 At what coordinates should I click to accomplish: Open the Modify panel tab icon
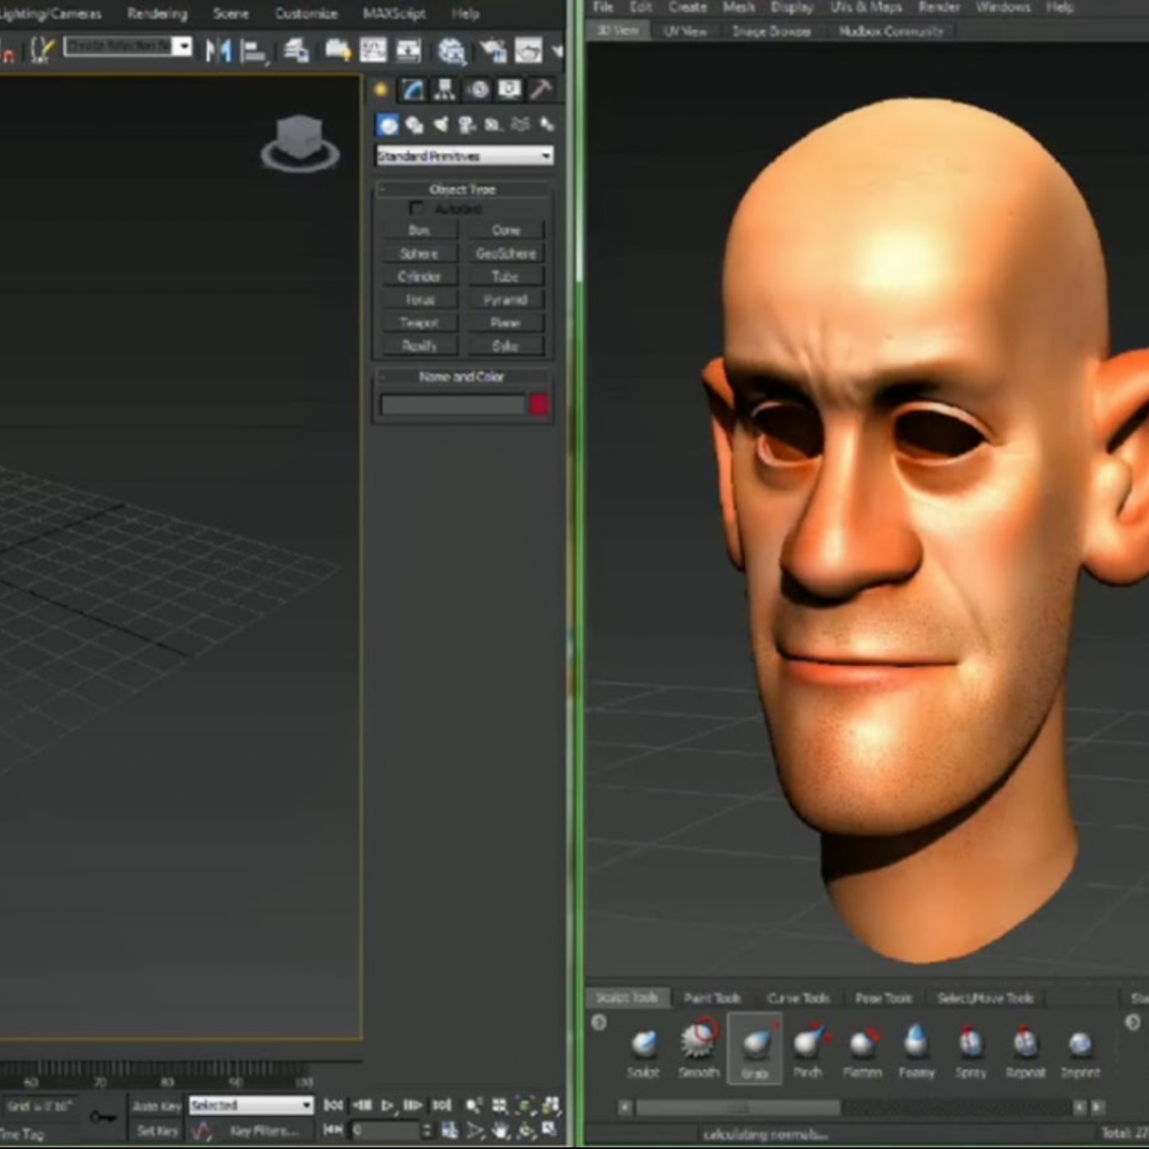click(x=413, y=89)
